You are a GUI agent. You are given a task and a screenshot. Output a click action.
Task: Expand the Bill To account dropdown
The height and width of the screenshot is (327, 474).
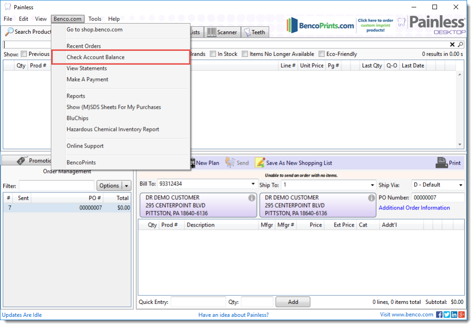coord(253,184)
